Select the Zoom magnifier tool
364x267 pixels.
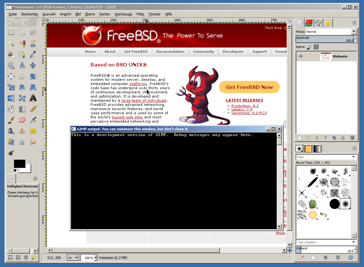[x=11, y=65]
